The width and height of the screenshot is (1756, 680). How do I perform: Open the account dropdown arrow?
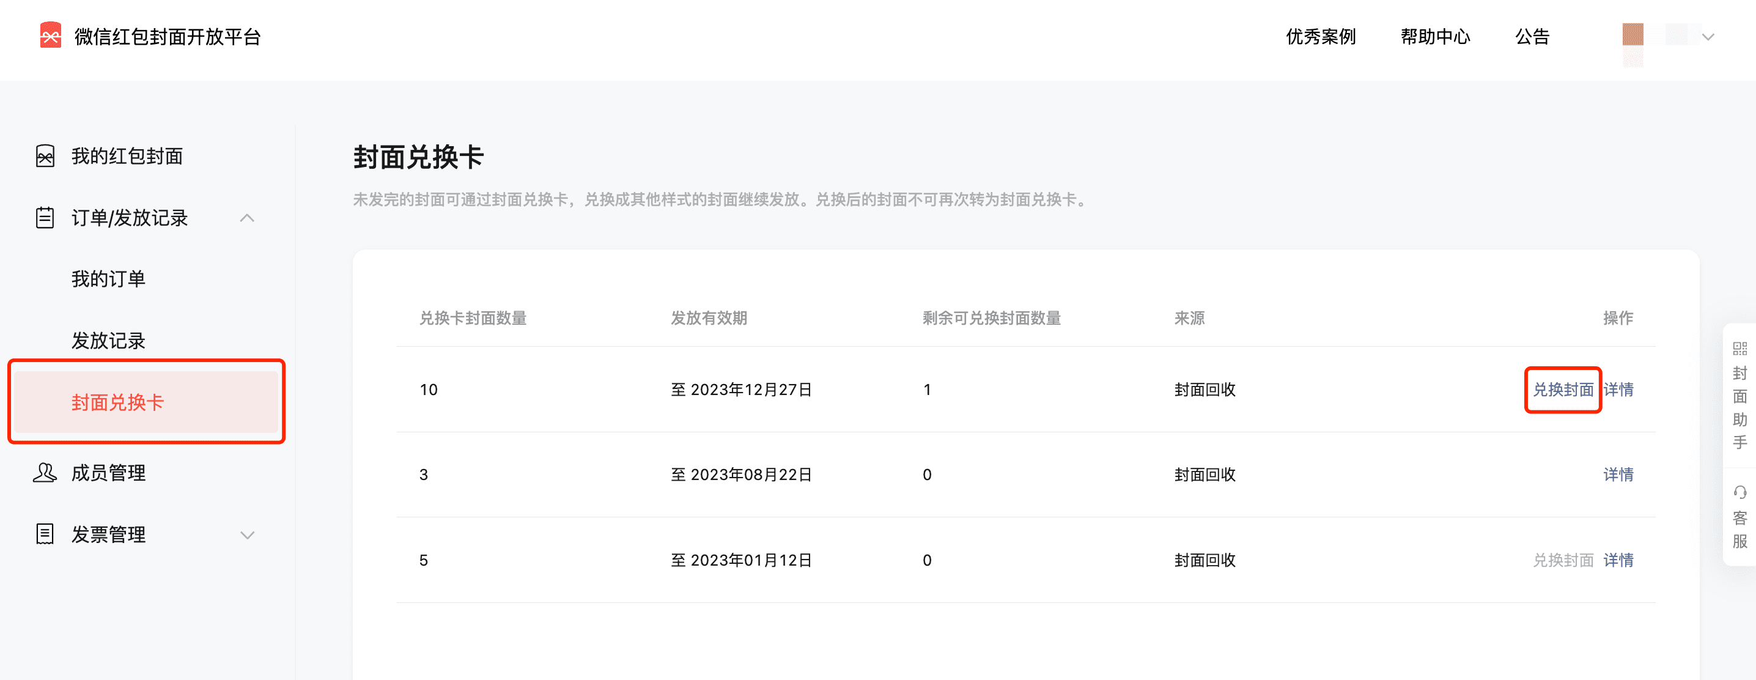(1708, 37)
